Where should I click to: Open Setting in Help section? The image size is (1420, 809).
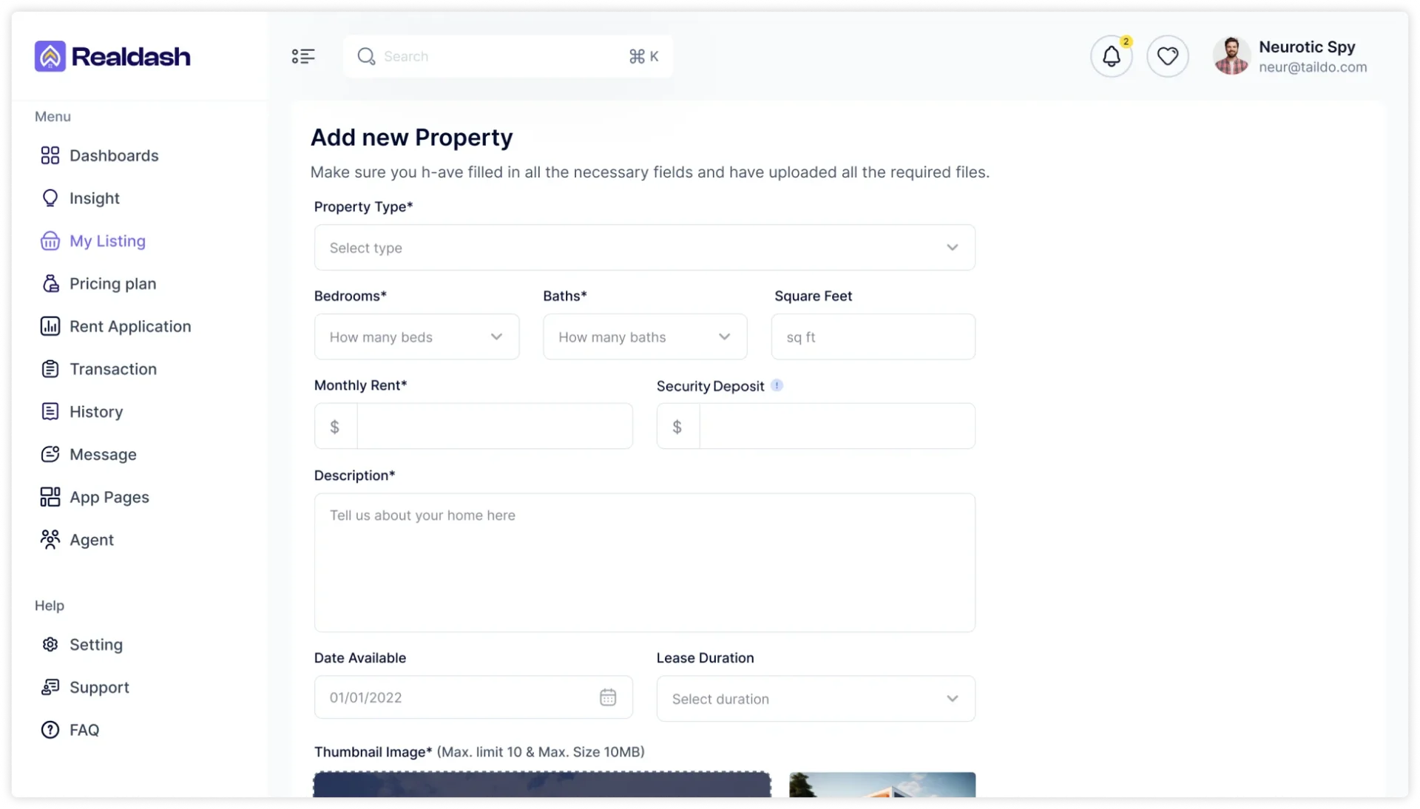click(82, 645)
